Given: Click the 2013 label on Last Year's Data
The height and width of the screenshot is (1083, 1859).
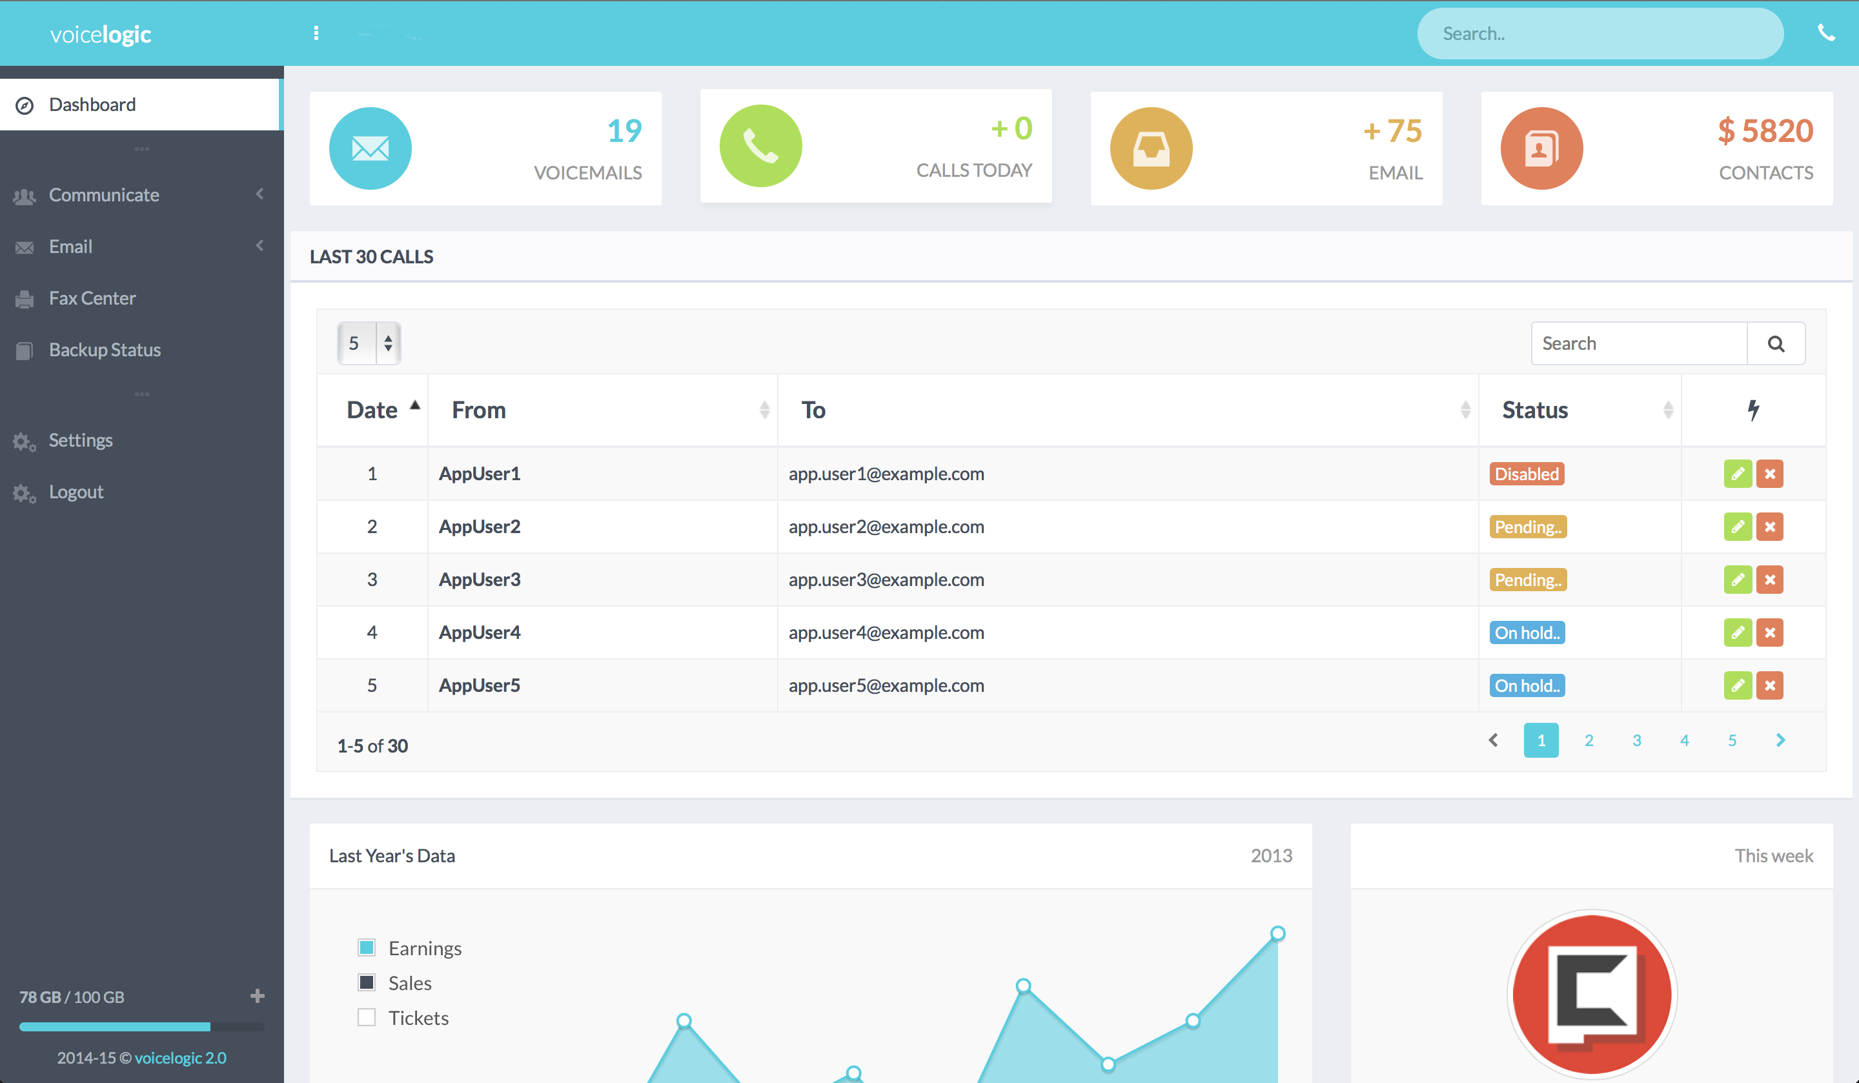Looking at the screenshot, I should pos(1271,856).
